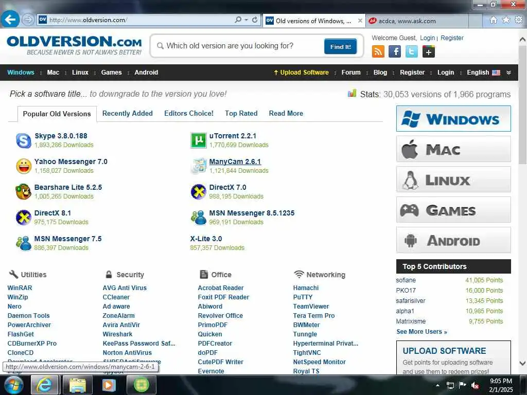Select English language option
The width and height of the screenshot is (527, 395).
tap(483, 73)
